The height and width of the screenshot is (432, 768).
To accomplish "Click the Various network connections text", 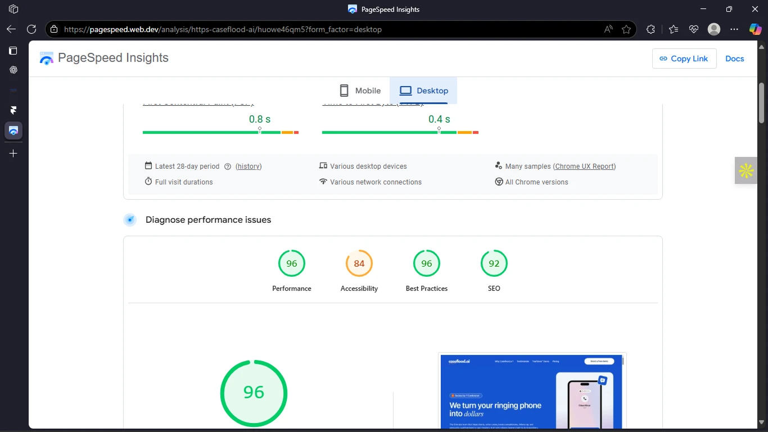I will click(376, 182).
